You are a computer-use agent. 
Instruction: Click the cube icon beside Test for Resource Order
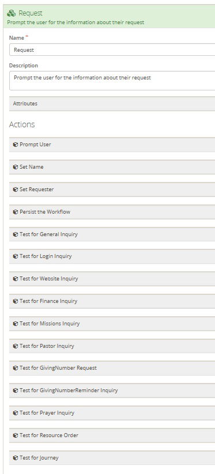pos(16,435)
